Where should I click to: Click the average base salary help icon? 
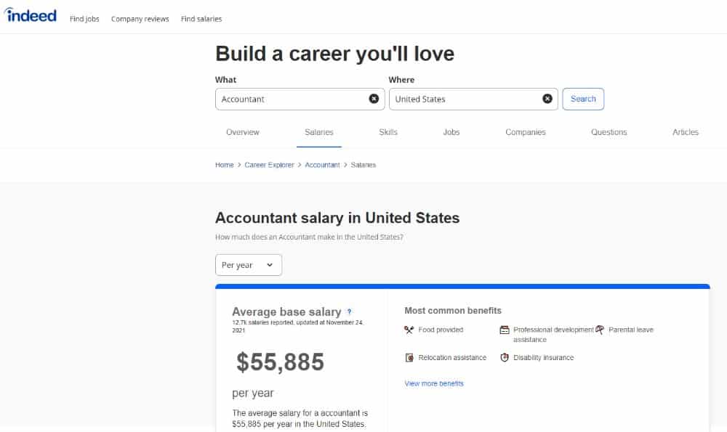[x=349, y=311]
